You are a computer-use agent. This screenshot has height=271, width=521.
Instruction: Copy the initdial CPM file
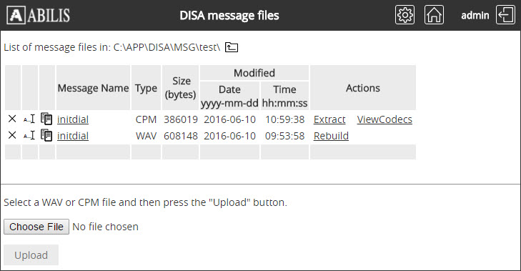pos(46,119)
